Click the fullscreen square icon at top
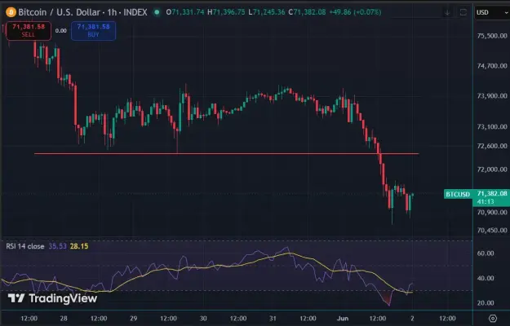The height and width of the screenshot is (326, 510). [463, 13]
